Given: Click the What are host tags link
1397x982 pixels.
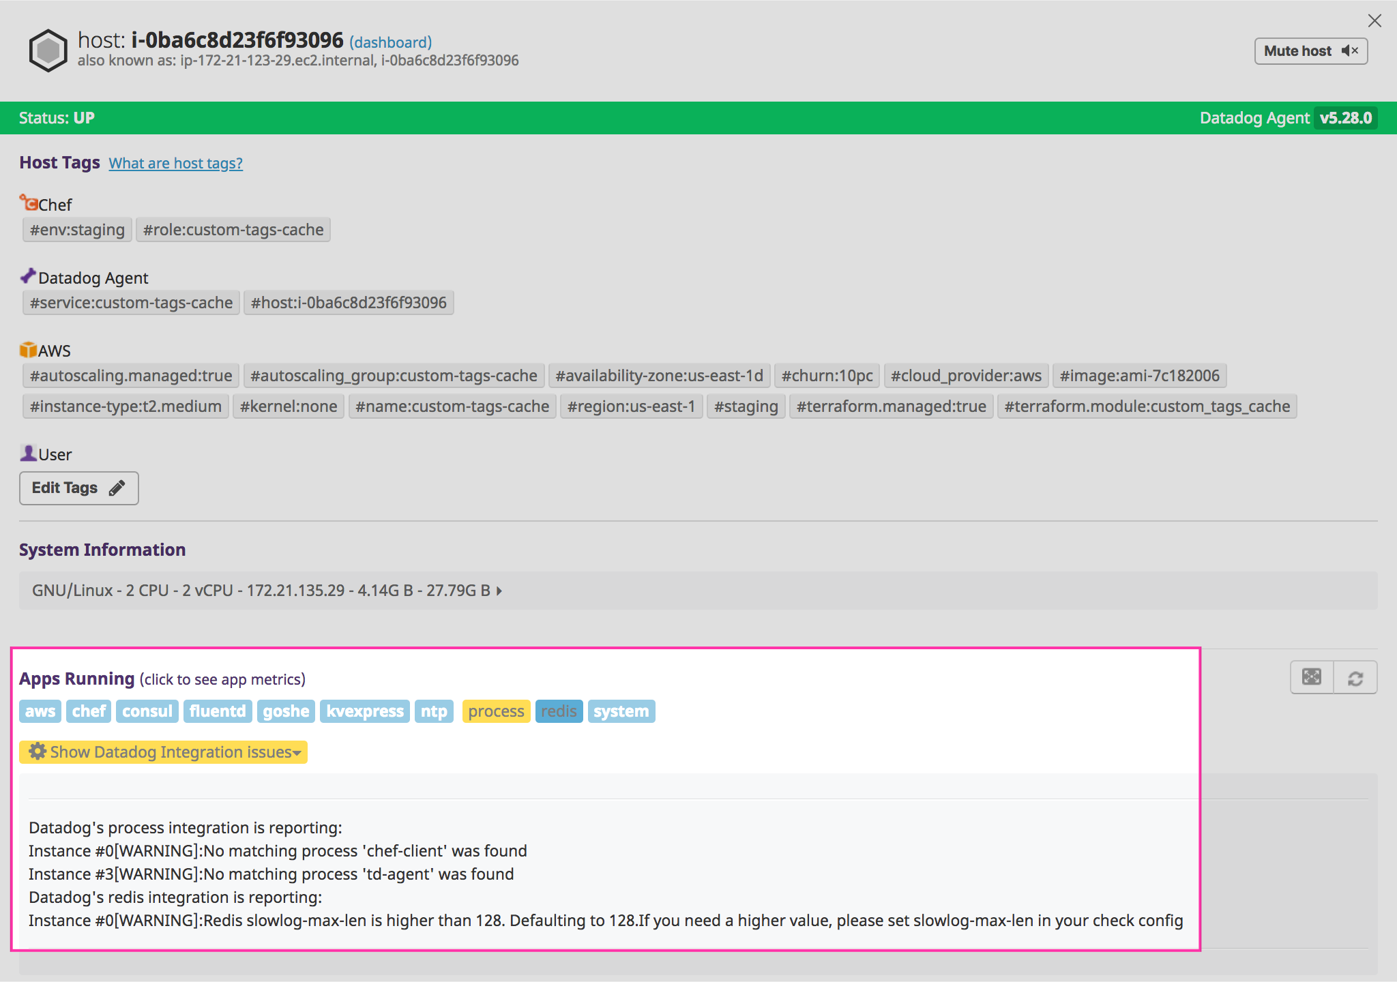Looking at the screenshot, I should point(175,163).
